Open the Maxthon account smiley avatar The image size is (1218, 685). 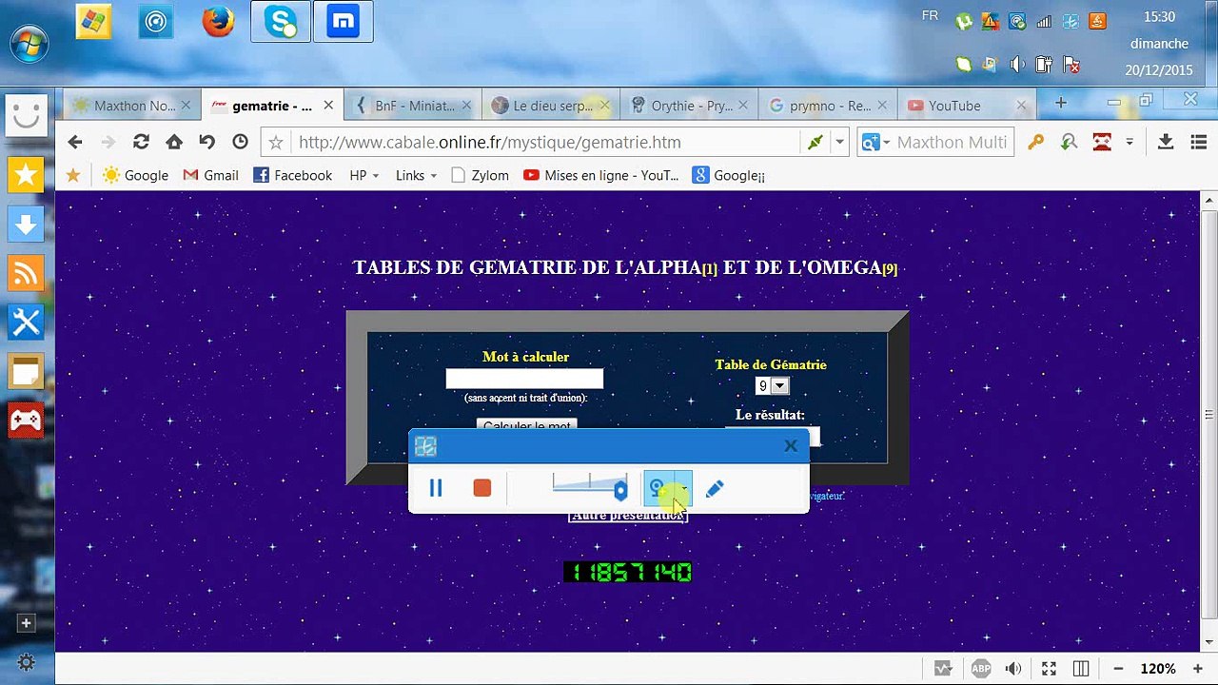tap(26, 115)
